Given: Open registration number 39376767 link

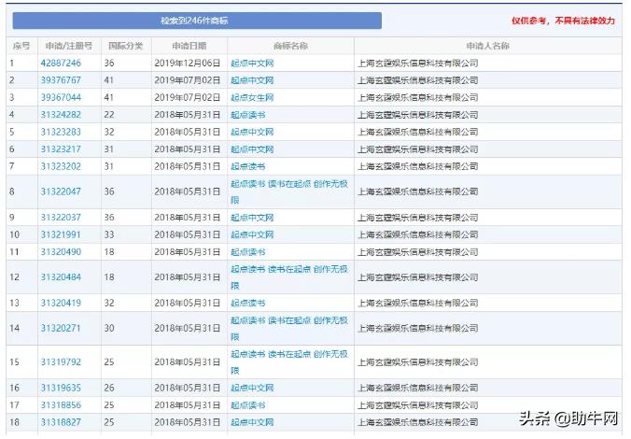Looking at the screenshot, I should (61, 80).
